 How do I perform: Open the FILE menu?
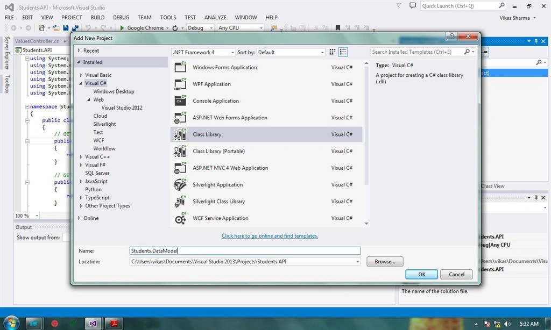tap(10, 17)
